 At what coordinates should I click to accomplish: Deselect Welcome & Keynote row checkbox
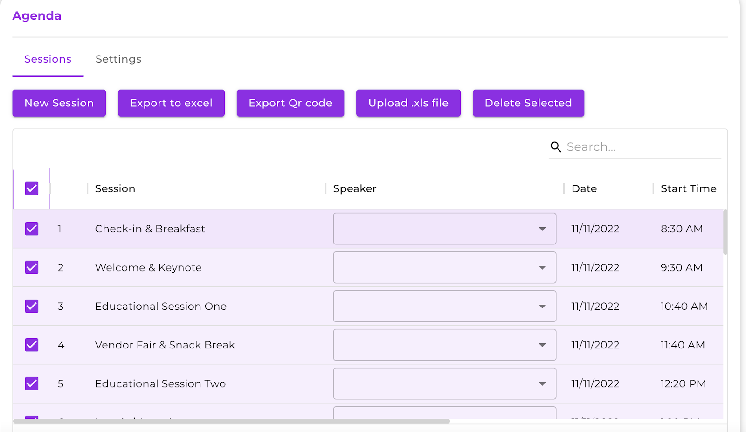coord(32,267)
